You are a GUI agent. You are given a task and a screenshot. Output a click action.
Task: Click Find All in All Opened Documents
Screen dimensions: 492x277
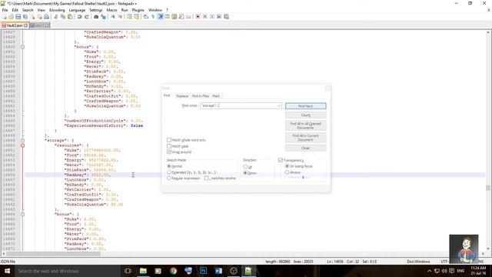pos(305,125)
